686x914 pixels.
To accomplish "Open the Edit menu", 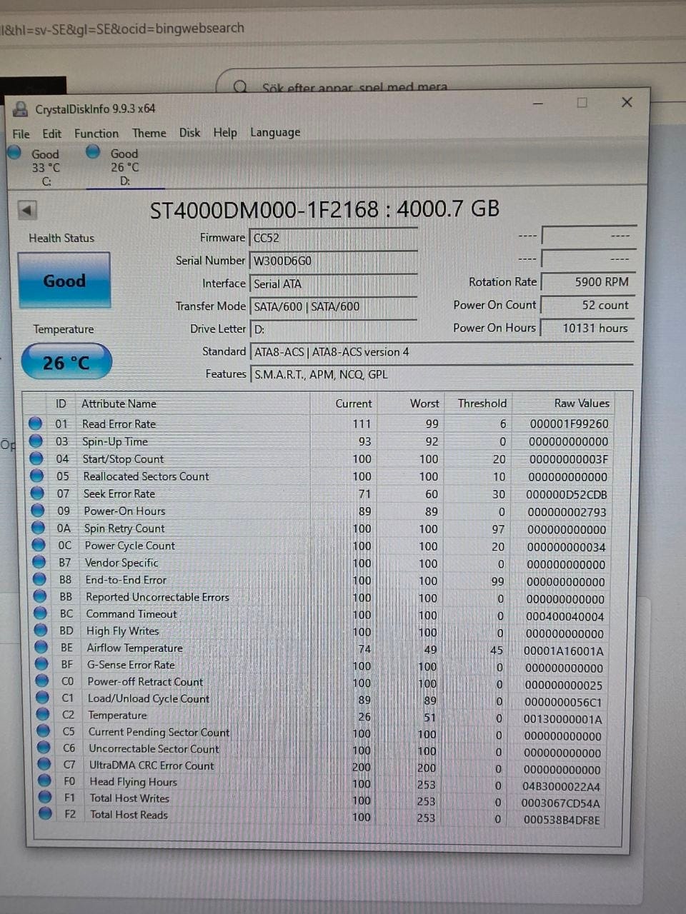I will point(51,134).
